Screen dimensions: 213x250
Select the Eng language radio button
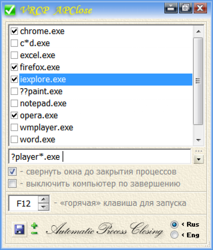175,235
